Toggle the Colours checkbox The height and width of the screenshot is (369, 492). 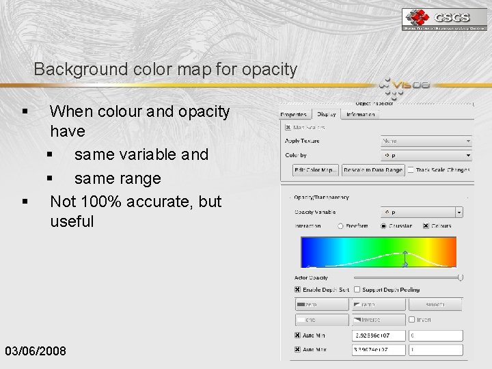coord(426,226)
